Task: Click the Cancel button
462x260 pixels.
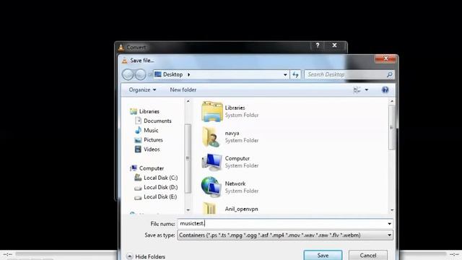Action: point(367,255)
